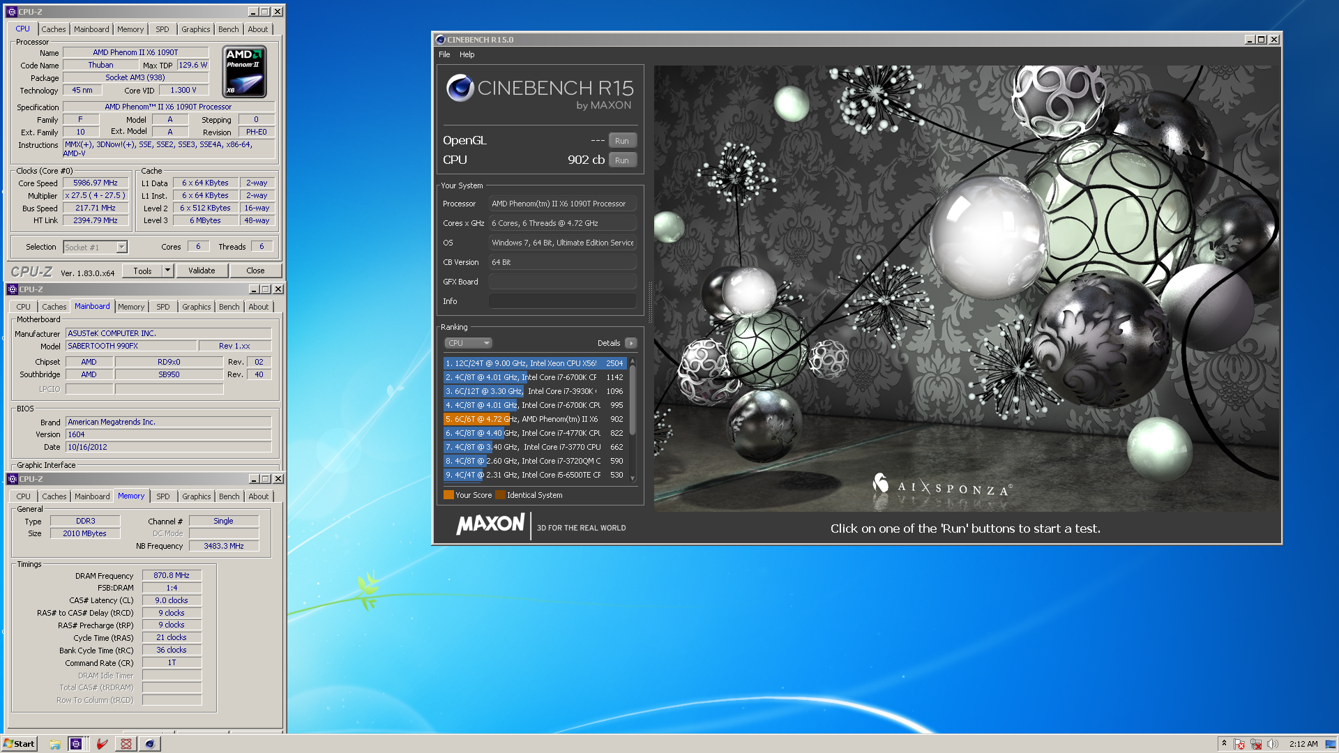This screenshot has height=753, width=1339.
Task: Click the Details arrow icon in Ranking
Action: click(631, 343)
